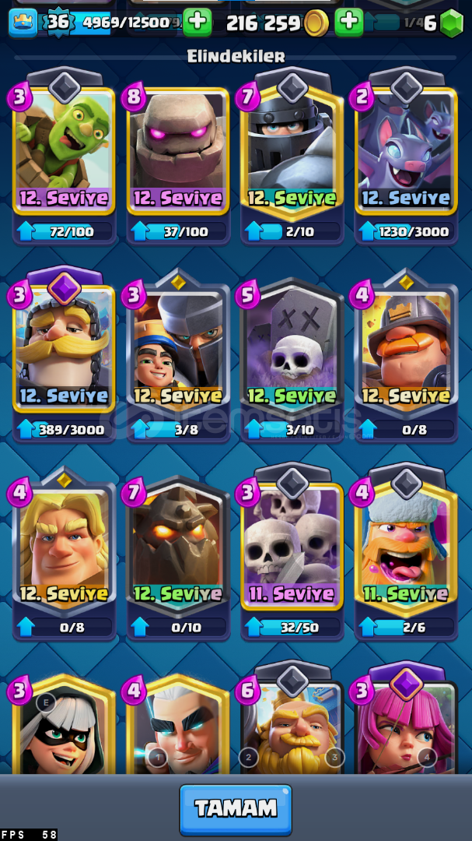
Task: Tap the green plus beside gold coins
Action: coord(349,22)
